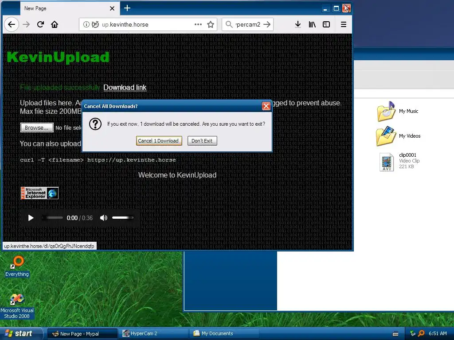Image resolution: width=454 pixels, height=340 pixels.
Task: Click the search magnifier icon
Action: (x=229, y=24)
